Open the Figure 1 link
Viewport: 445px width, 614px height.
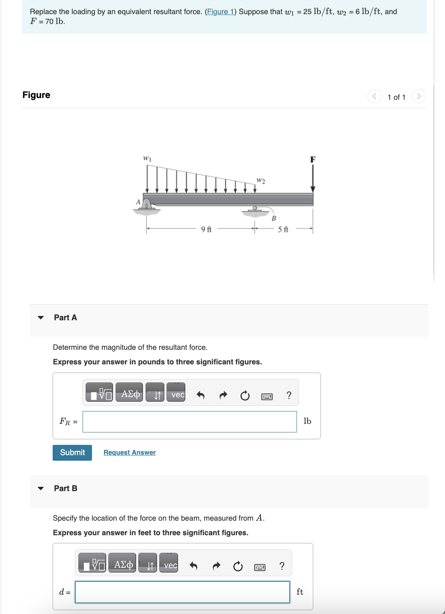[x=220, y=12]
